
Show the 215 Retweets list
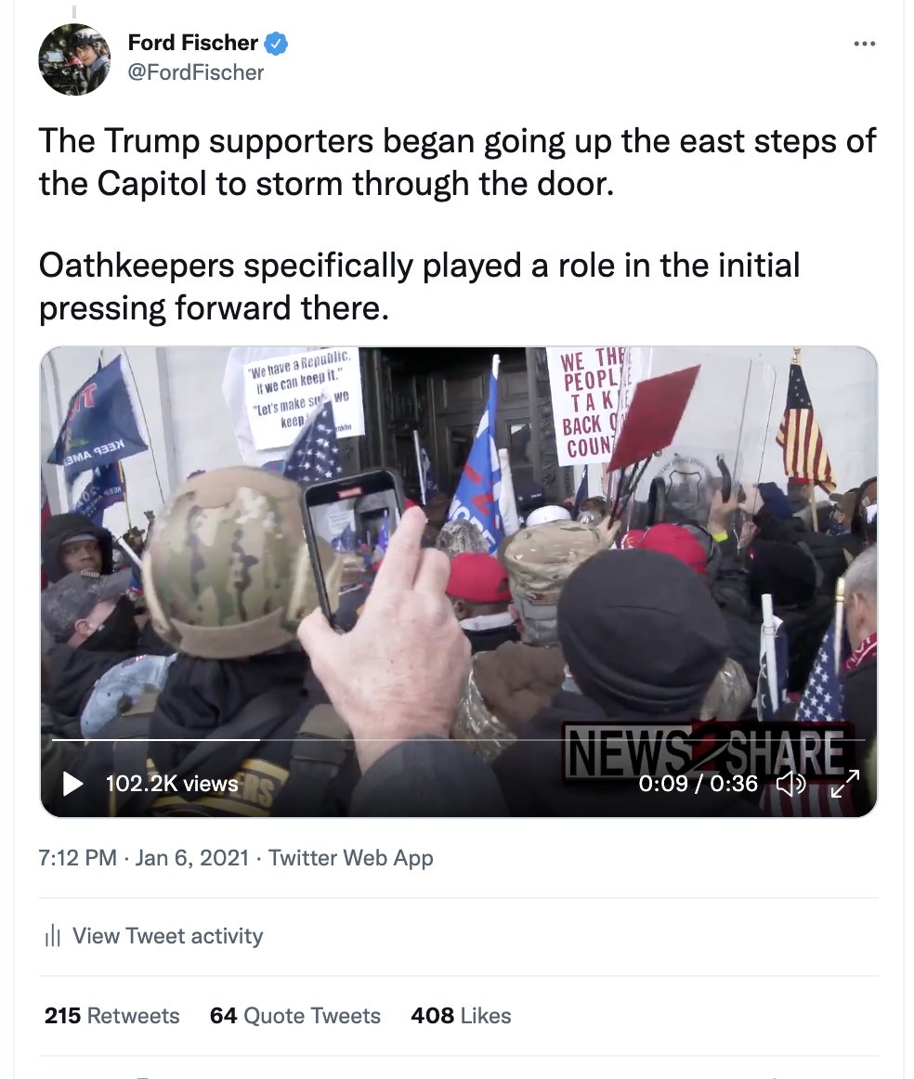pos(112,1016)
